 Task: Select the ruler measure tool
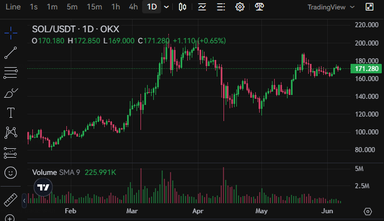(11, 200)
